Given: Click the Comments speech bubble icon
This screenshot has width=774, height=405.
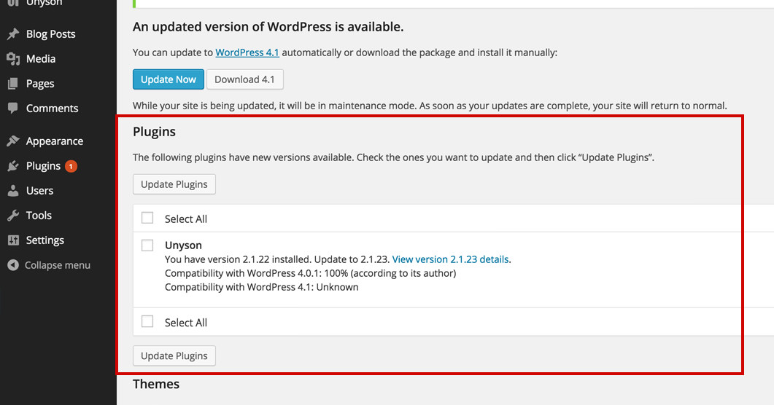Looking at the screenshot, I should point(13,108).
